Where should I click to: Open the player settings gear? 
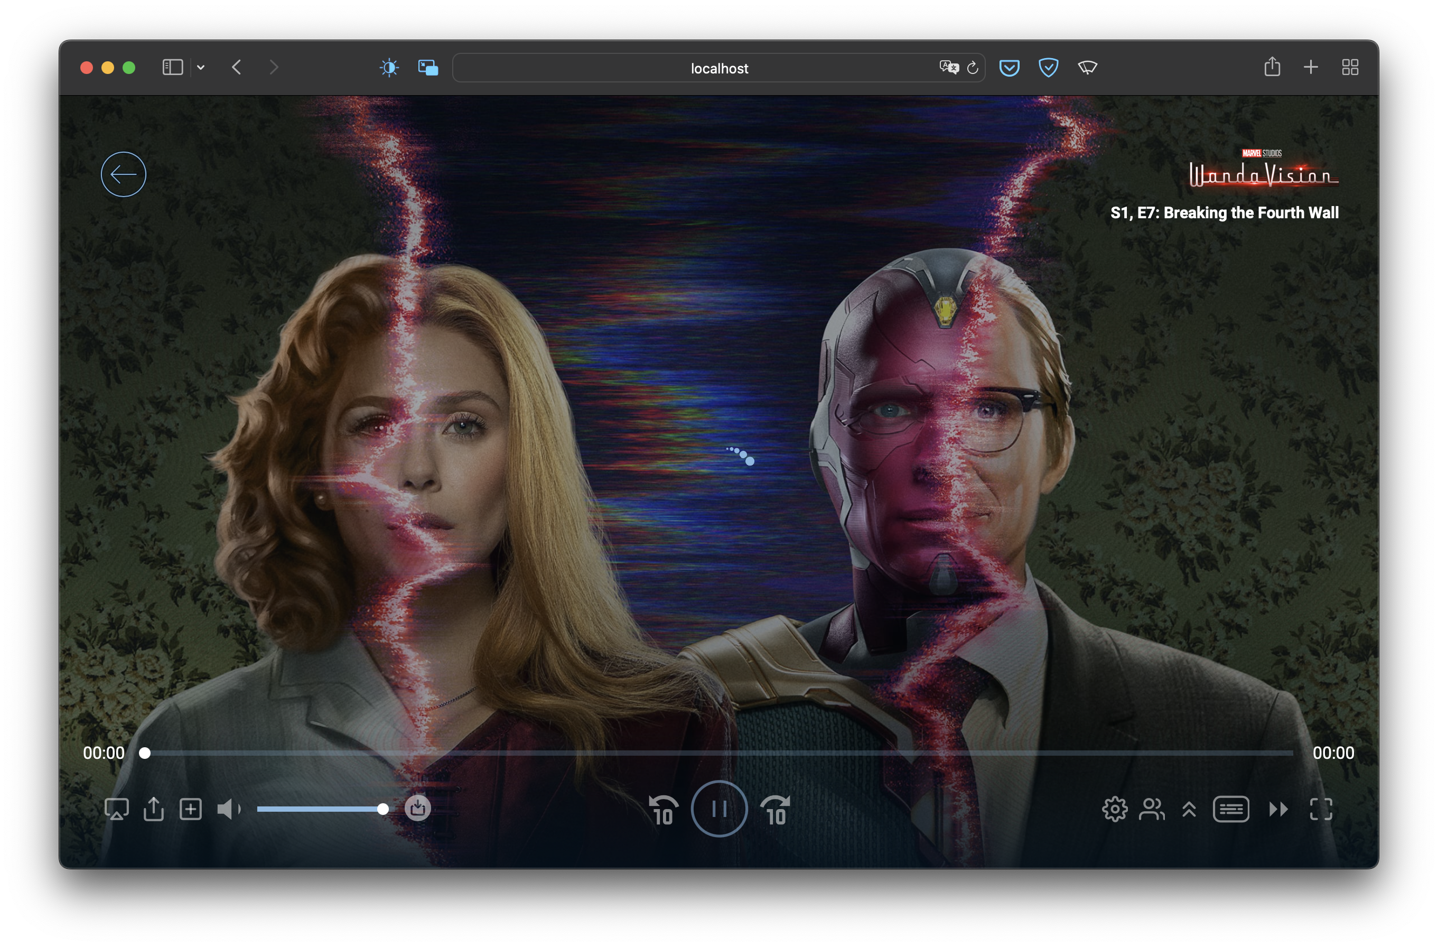[1114, 809]
